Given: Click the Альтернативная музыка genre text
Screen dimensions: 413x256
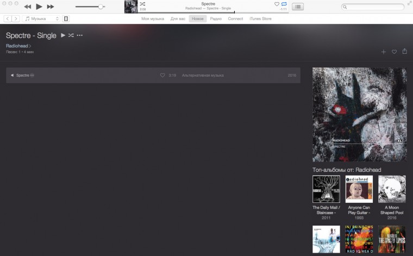Looking at the screenshot, I should (x=203, y=76).
